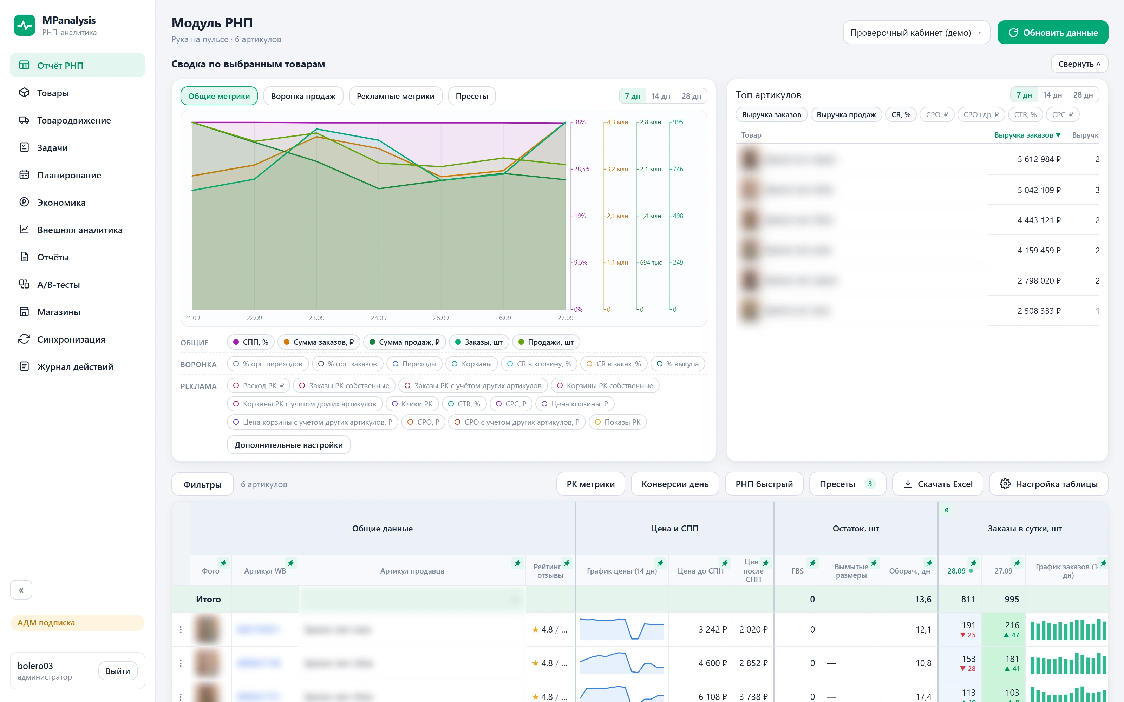Viewport: 1124px width, 702px height.
Task: Open Внешняя аналитика chart icon
Action: click(24, 229)
